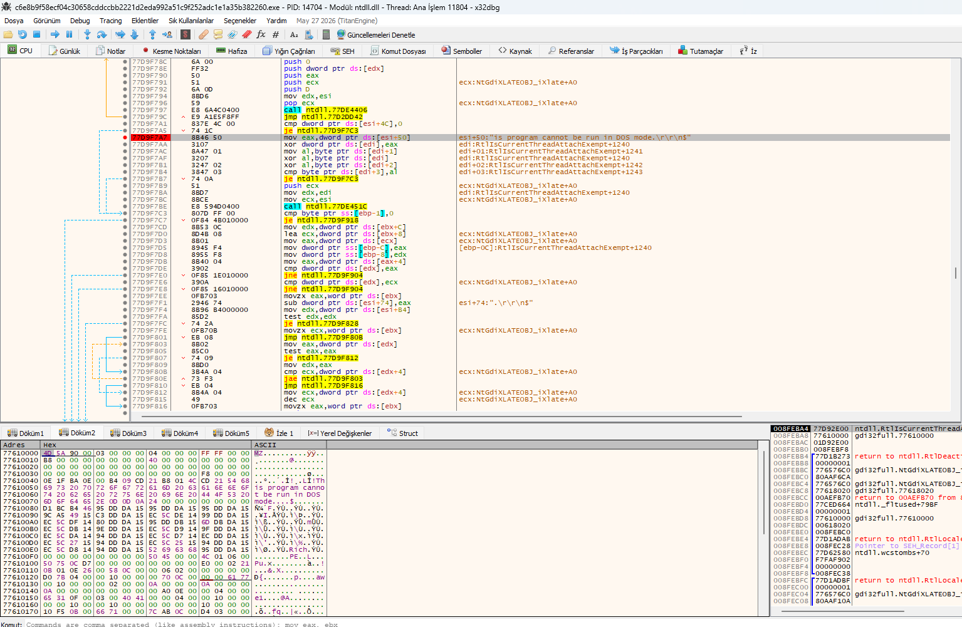Screen dimensions: 962x627
Task: Execute till return with the up-arrow icon
Action: 152,34
